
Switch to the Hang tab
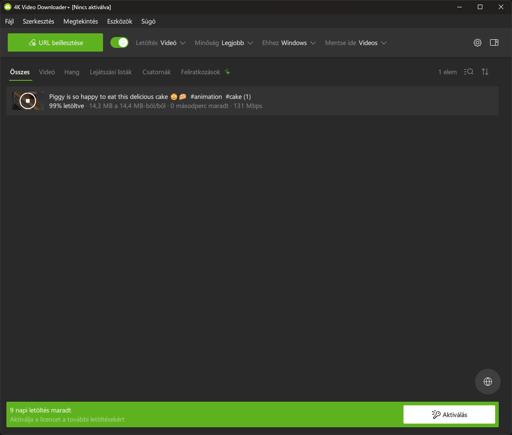pos(72,72)
